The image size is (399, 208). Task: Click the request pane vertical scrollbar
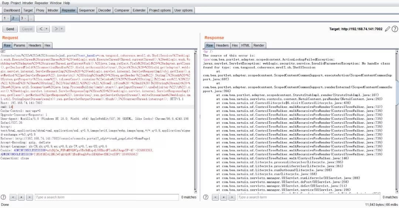195,122
